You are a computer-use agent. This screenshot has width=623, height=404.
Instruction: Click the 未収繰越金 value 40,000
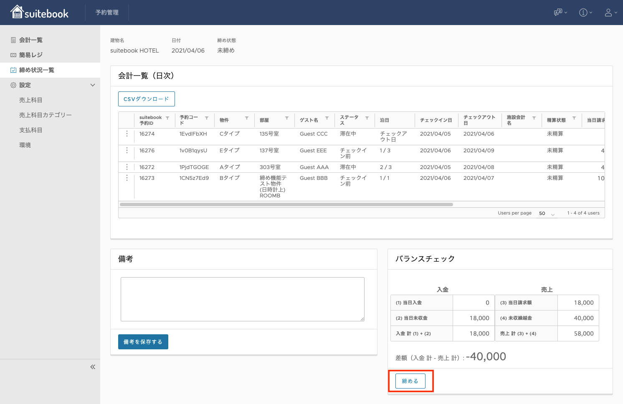584,318
